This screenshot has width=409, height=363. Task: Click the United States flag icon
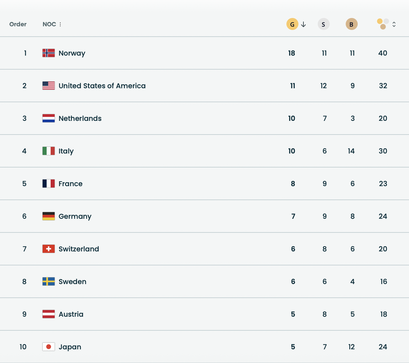49,86
